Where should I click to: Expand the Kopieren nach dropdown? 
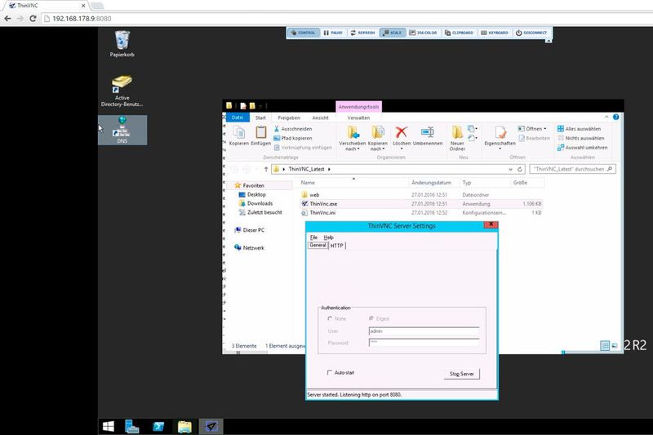tap(378, 149)
